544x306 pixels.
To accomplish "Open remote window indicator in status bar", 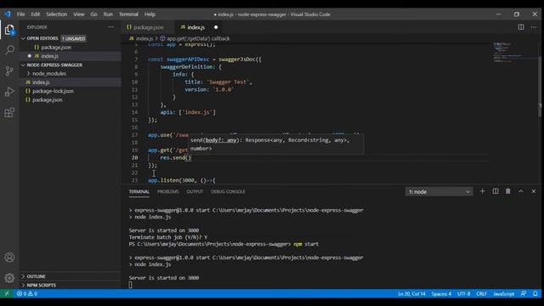I will (x=7, y=293).
